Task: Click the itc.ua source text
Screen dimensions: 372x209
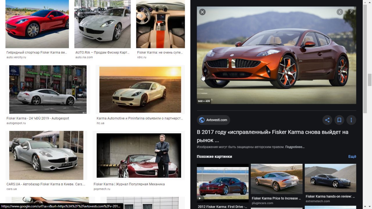Action: [100, 123]
